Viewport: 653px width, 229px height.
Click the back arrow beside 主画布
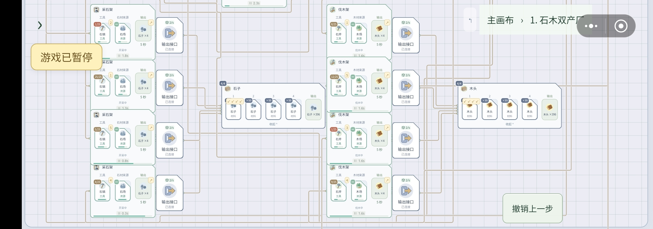pos(470,20)
